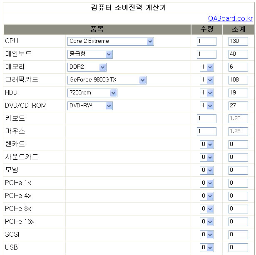The image size is (256, 255).
Task: Expand the 메인보드 type dropdown
Action: (x=90, y=54)
